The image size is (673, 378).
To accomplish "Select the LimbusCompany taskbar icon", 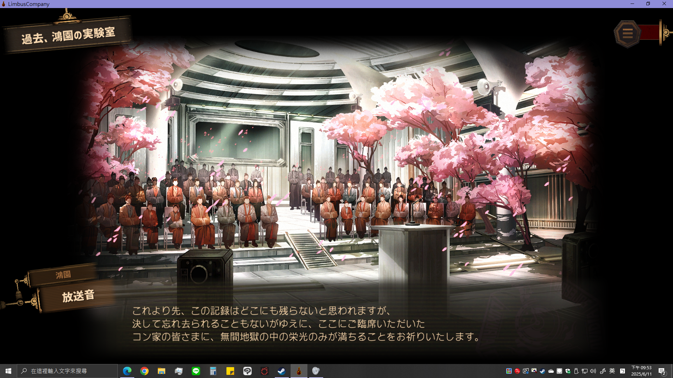I will pos(299,371).
